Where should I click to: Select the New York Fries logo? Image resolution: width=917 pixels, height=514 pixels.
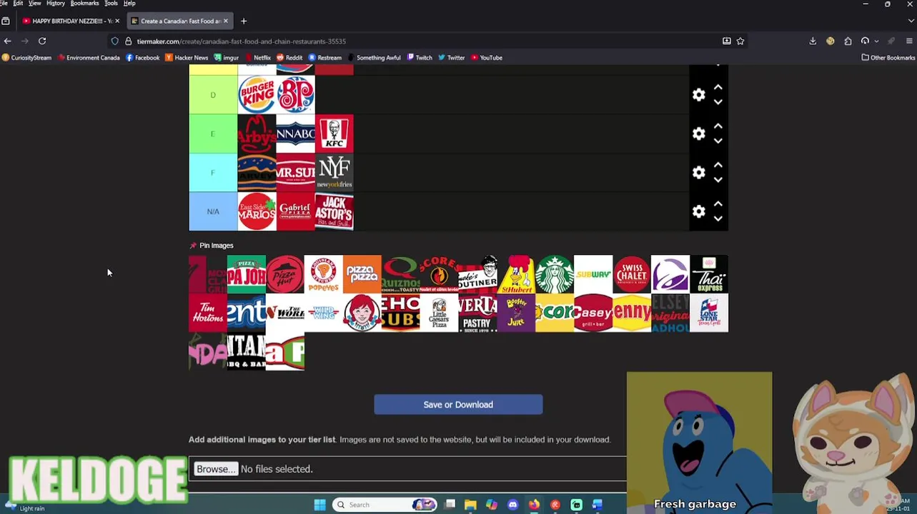(x=334, y=172)
